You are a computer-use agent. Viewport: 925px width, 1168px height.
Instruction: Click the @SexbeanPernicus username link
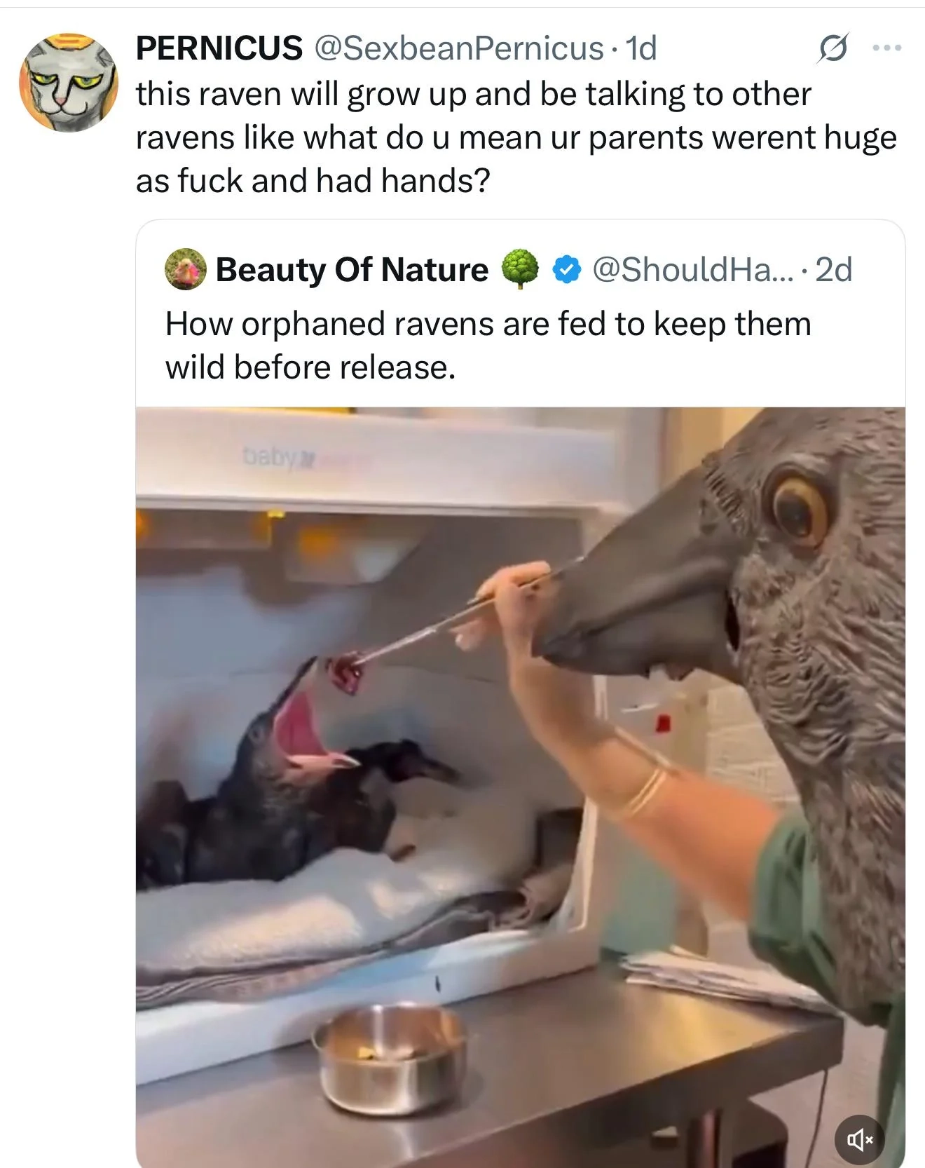455,49
